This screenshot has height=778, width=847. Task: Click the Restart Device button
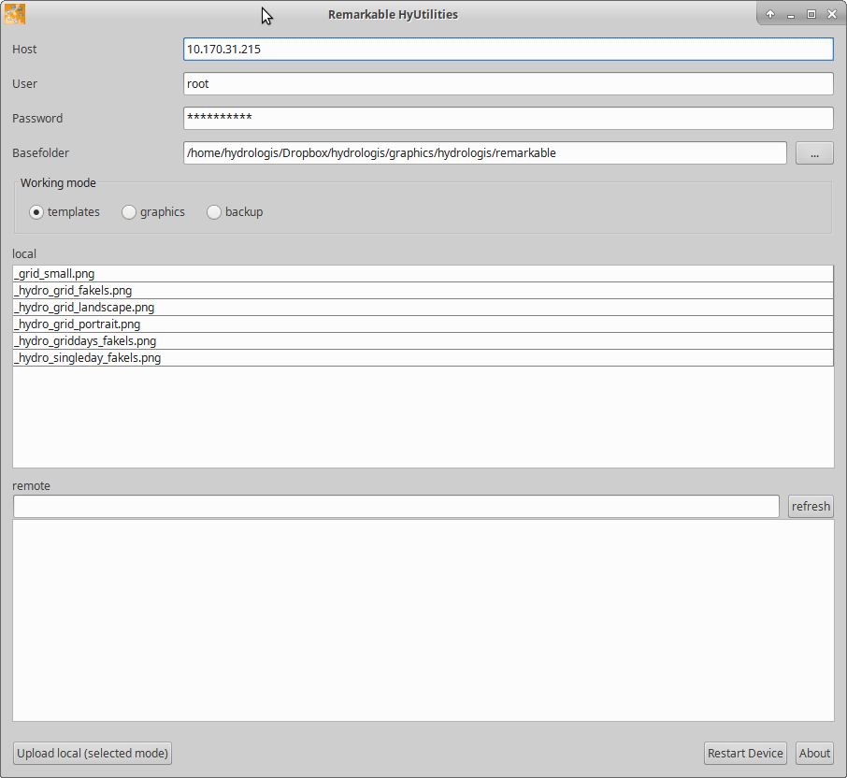tap(745, 753)
